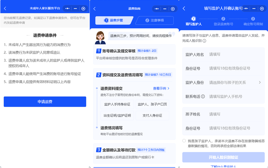The image size is (268, 168).
Task: Click the 退费情况填写 heading
Action: click(x=111, y=128)
